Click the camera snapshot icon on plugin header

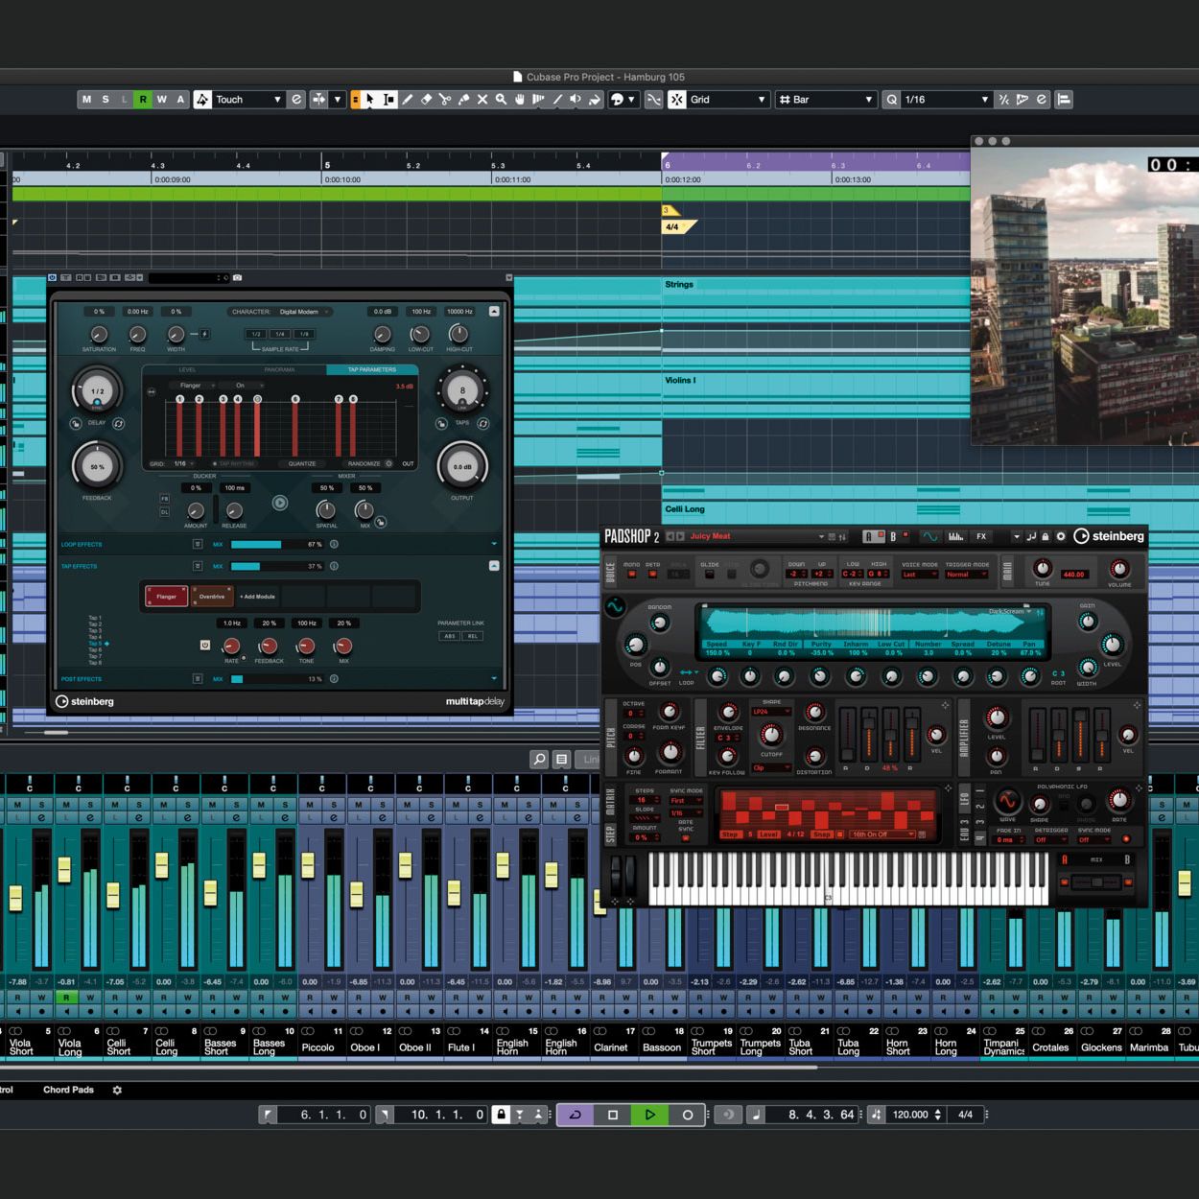pos(237,277)
